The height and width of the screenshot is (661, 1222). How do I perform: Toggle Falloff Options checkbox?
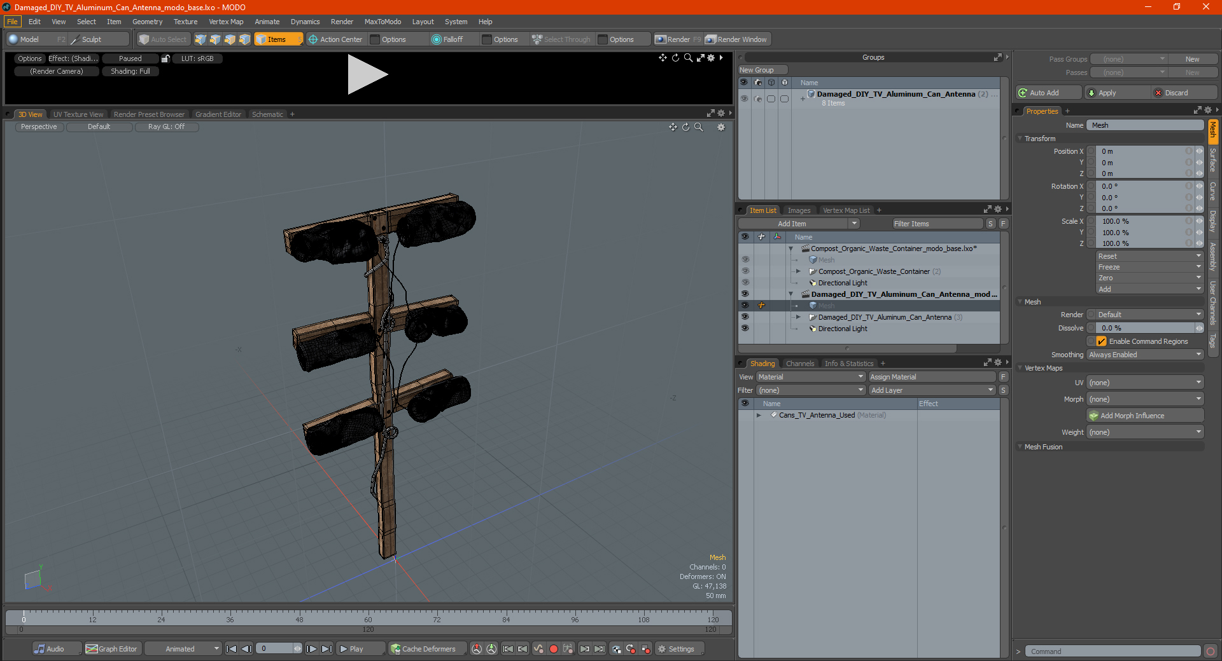point(487,39)
